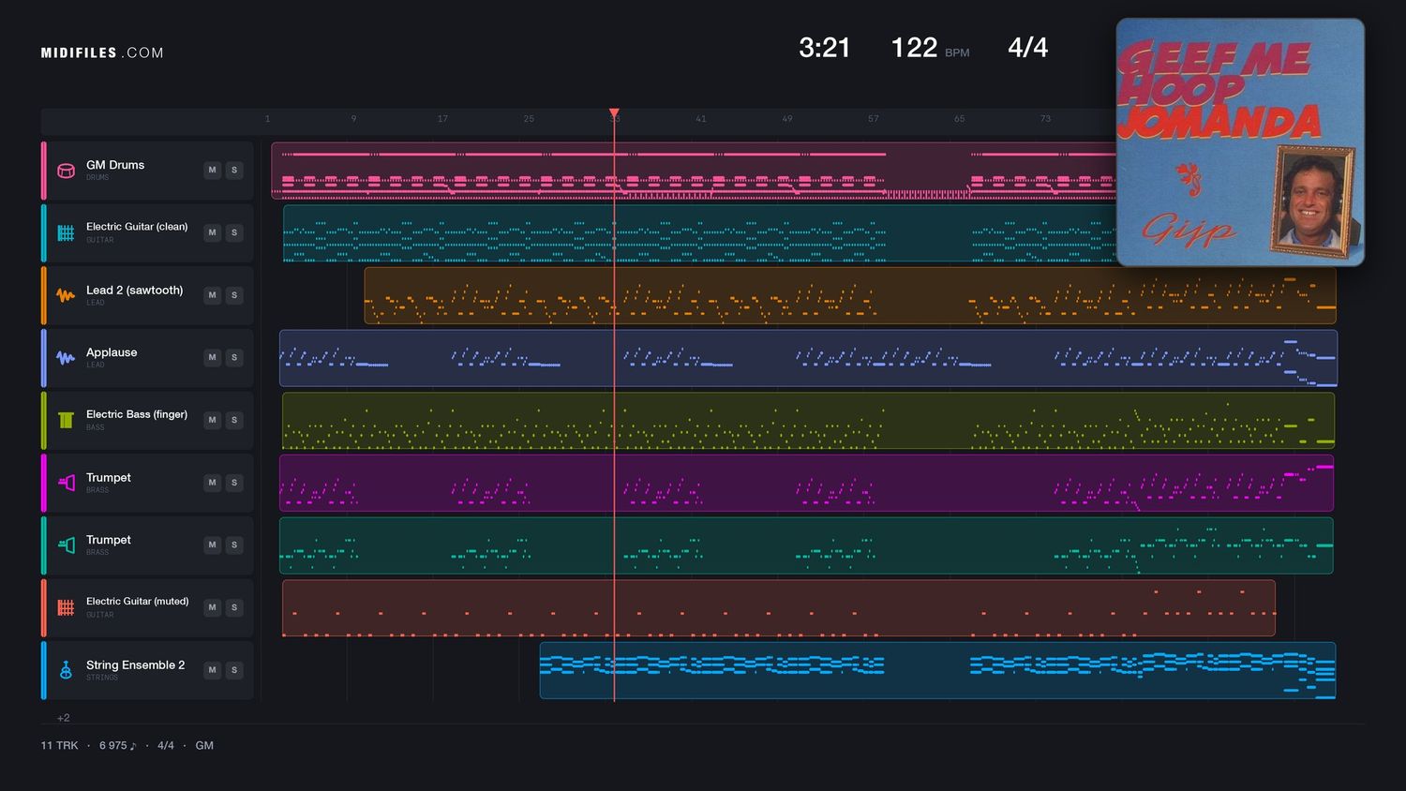This screenshot has width=1406, height=791.
Task: Select the blue String Ensemble 2 MIDI clip
Action: pyautogui.click(x=937, y=670)
